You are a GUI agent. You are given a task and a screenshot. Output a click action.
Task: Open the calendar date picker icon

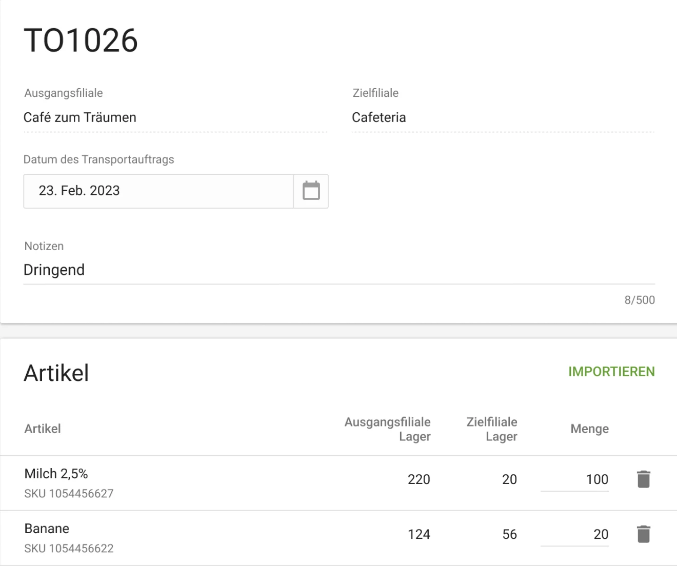(311, 191)
